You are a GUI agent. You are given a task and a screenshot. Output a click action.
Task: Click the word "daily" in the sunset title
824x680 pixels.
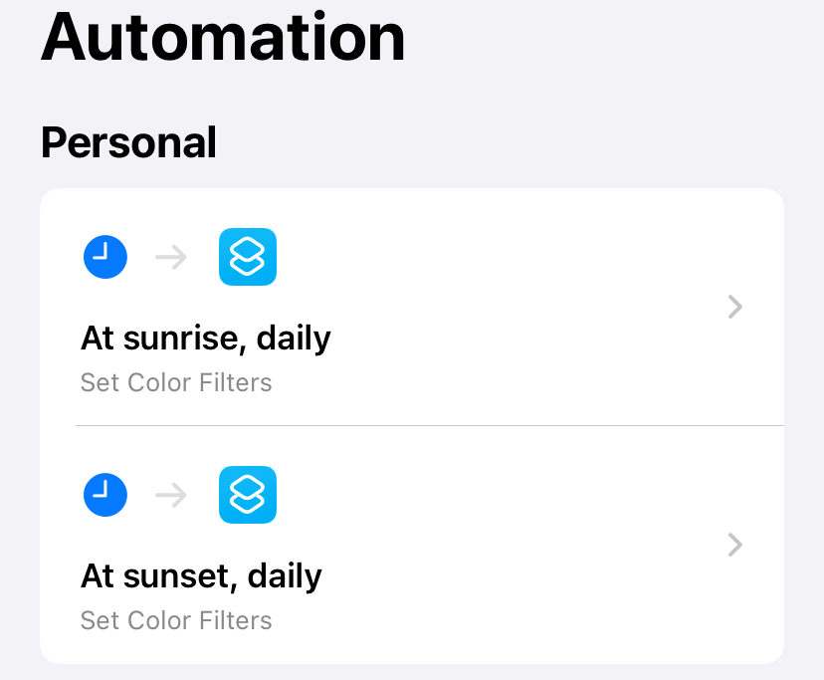click(285, 576)
